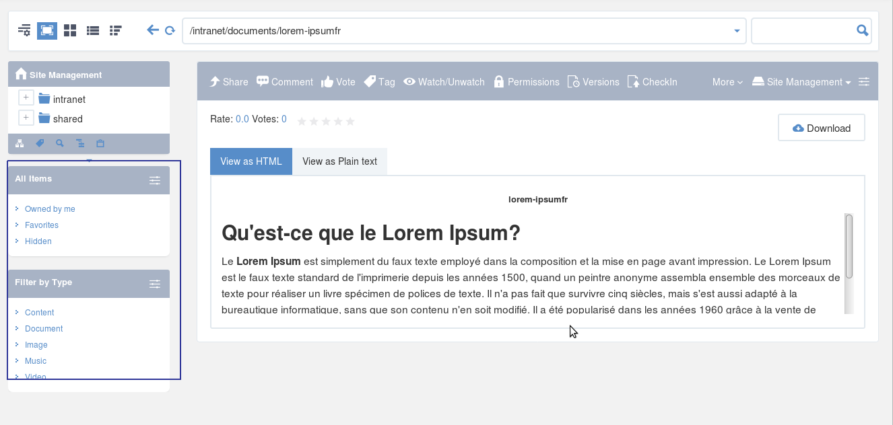Viewport: 893px width, 425px height.
Task: Switch to View as Plain text tab
Action: click(339, 161)
